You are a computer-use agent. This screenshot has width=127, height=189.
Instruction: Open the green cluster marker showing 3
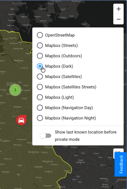(x=15, y=90)
